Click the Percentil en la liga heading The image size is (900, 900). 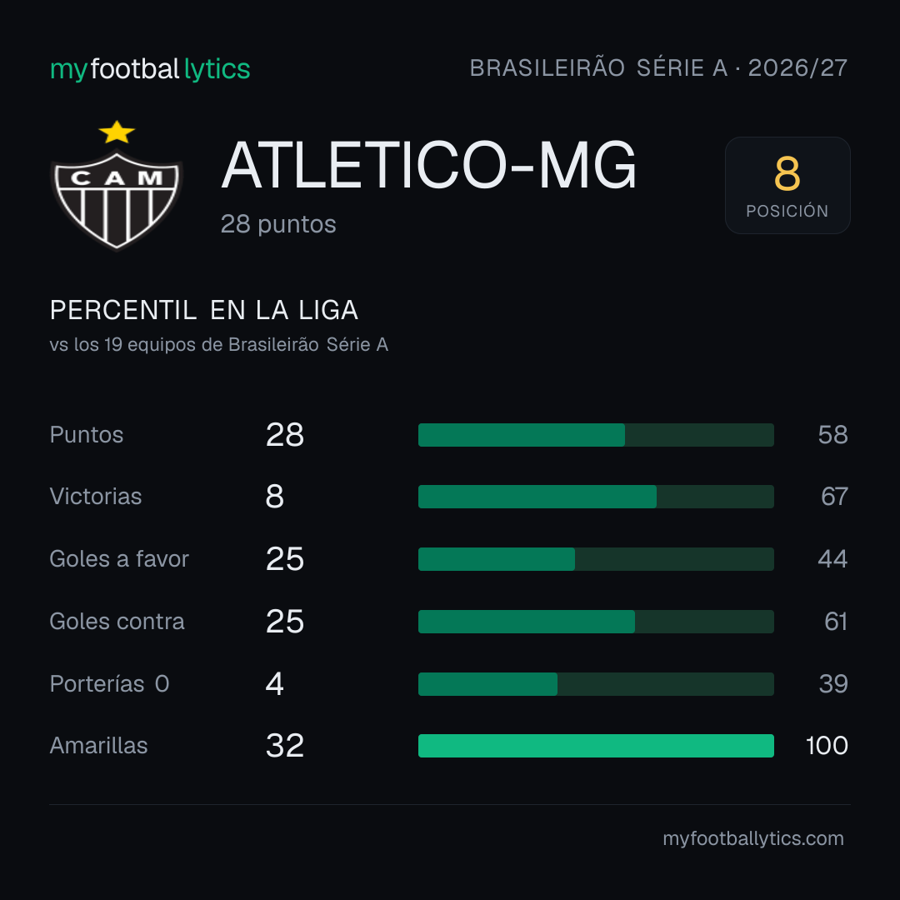pos(204,310)
